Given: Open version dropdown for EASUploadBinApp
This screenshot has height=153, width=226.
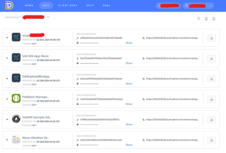Looking at the screenshot, I should pos(34,84).
